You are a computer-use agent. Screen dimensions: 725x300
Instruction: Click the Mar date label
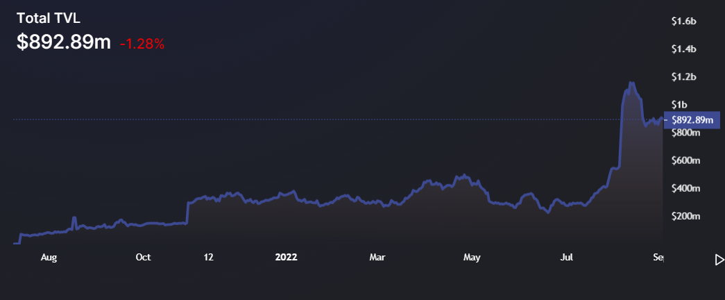coord(377,258)
